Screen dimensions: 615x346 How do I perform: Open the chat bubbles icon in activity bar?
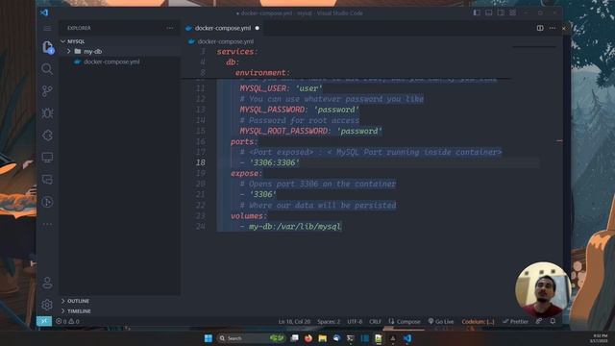pos(47,180)
